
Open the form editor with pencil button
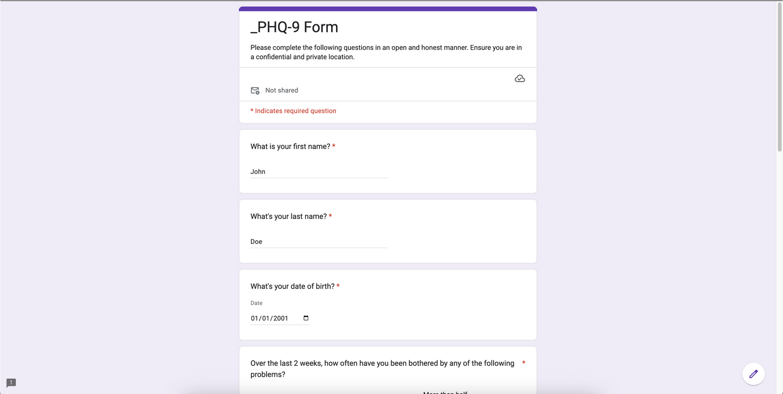pyautogui.click(x=753, y=374)
